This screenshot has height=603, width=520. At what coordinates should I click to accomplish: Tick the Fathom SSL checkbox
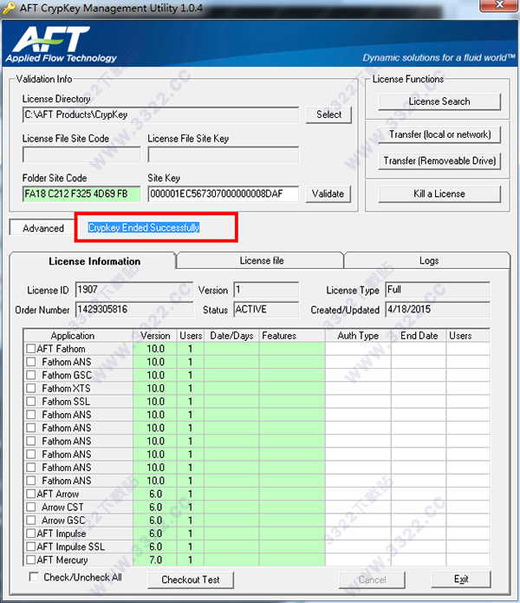click(x=30, y=402)
